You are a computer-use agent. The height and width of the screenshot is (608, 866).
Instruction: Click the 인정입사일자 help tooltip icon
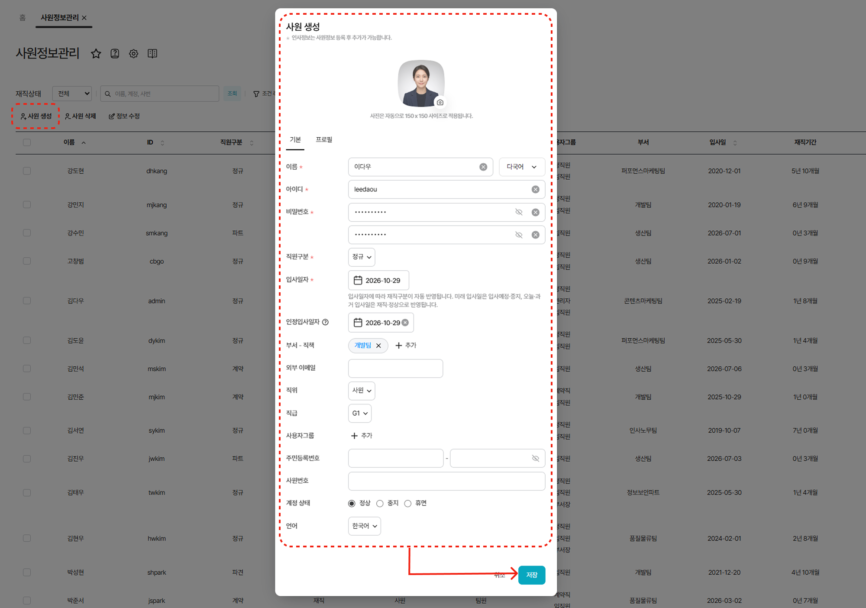(326, 322)
